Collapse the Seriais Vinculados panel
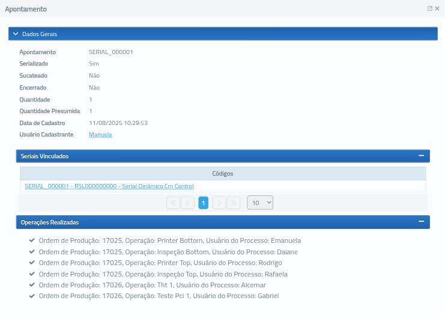This screenshot has width=445, height=318. 422,156
